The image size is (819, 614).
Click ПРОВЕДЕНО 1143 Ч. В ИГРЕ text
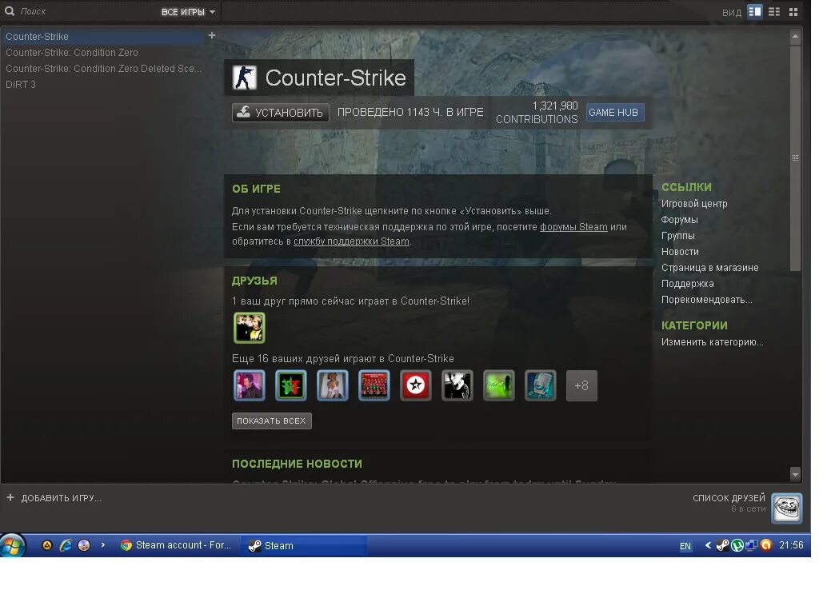tap(410, 112)
